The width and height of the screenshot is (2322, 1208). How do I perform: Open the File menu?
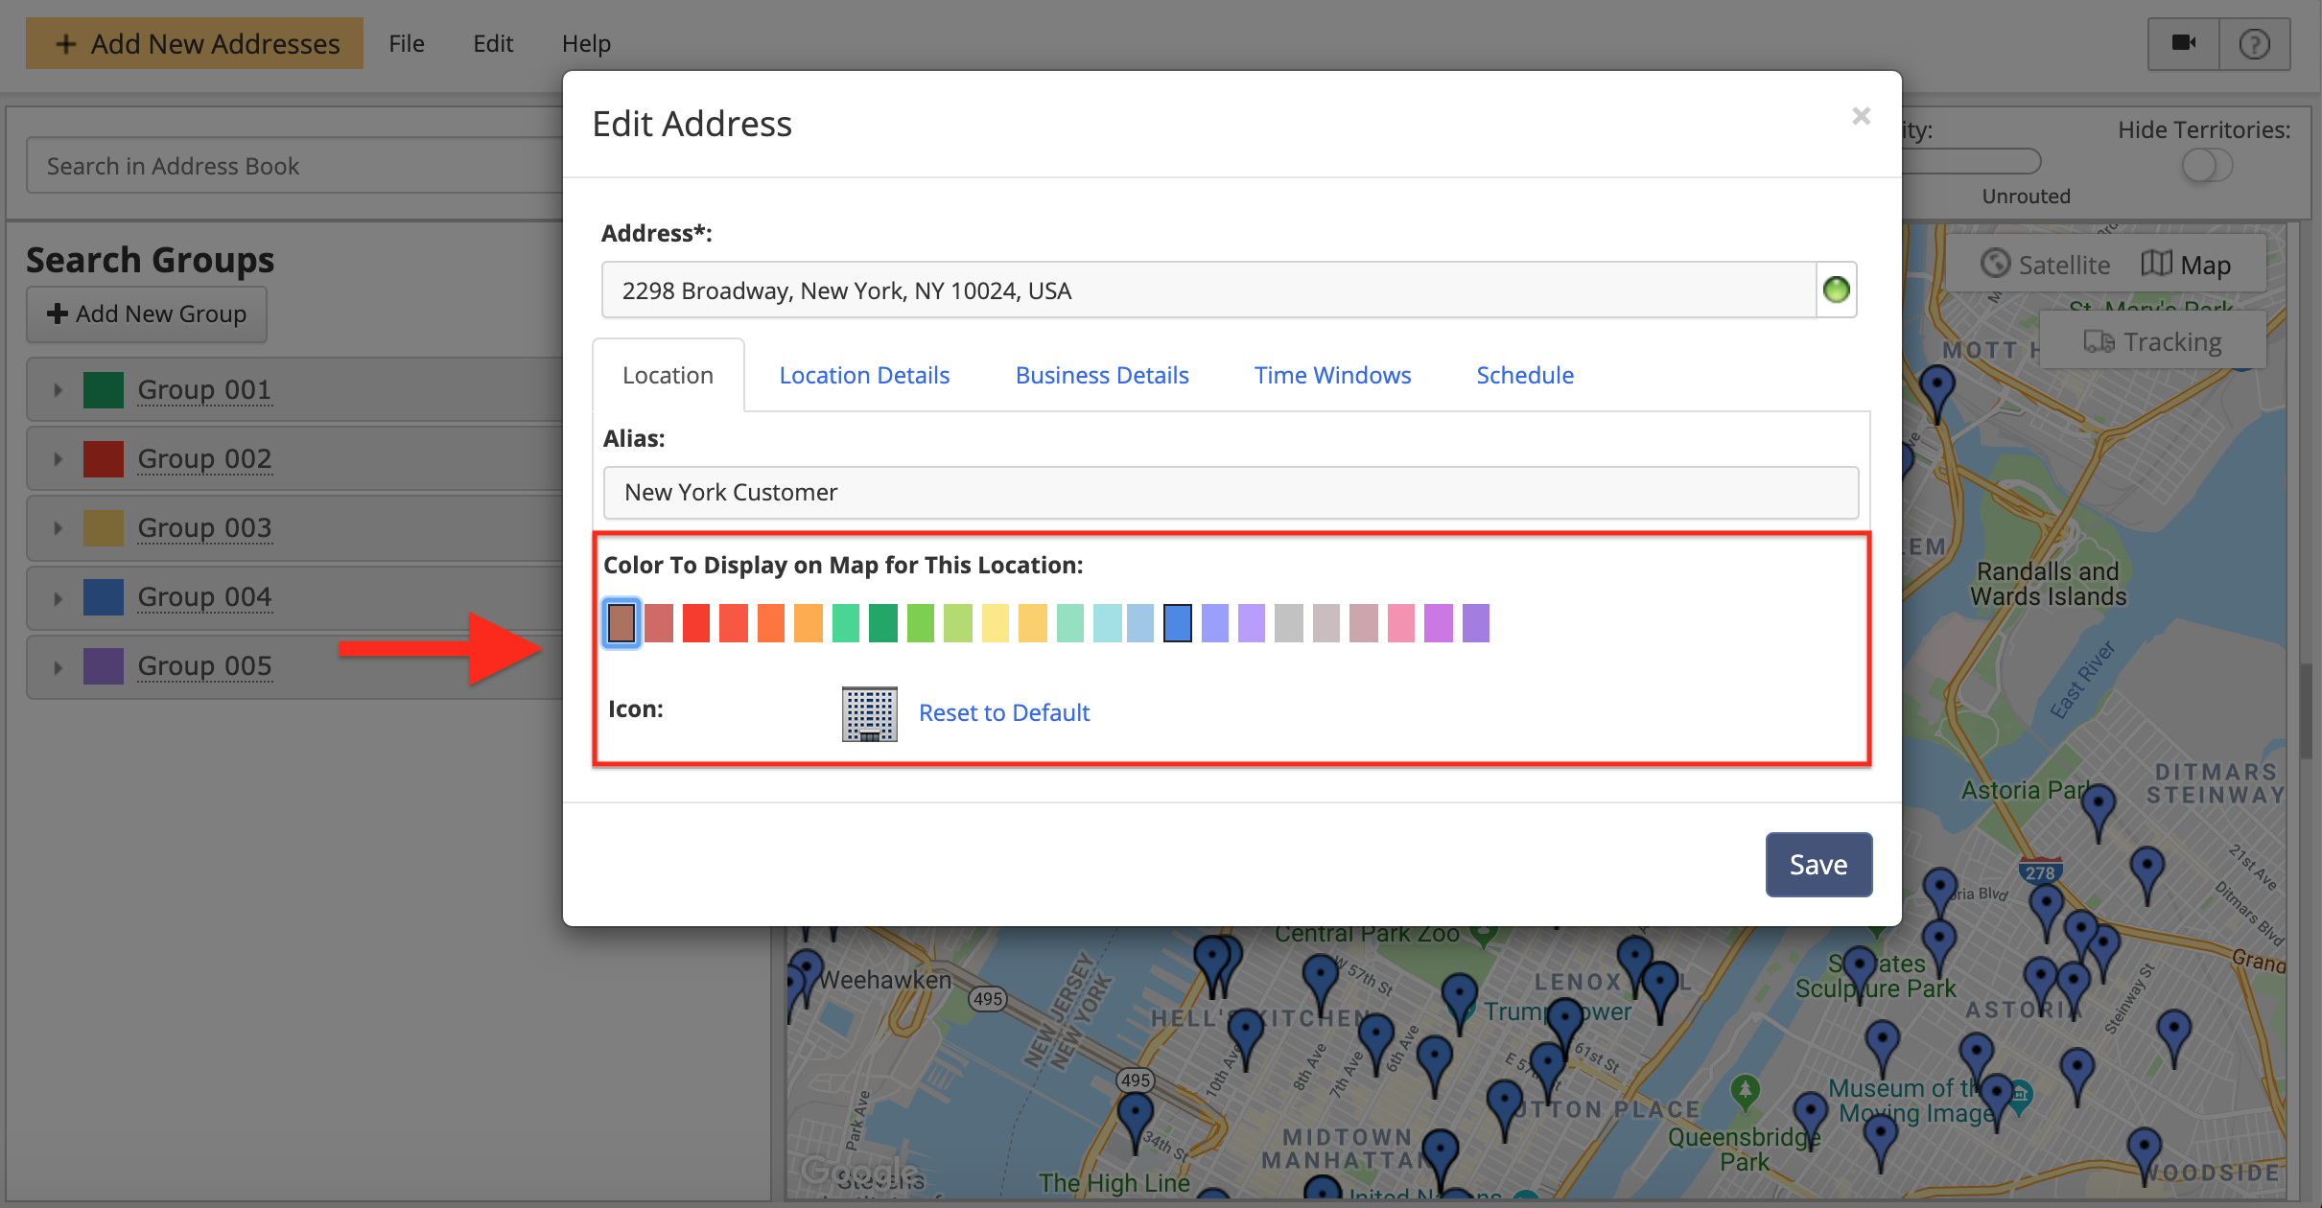pyautogui.click(x=406, y=43)
